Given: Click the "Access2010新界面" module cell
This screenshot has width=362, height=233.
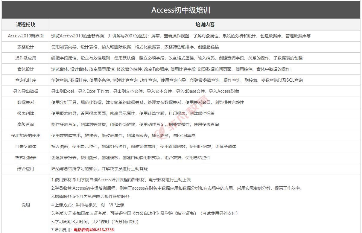Looking at the screenshot, I should (x=26, y=36).
